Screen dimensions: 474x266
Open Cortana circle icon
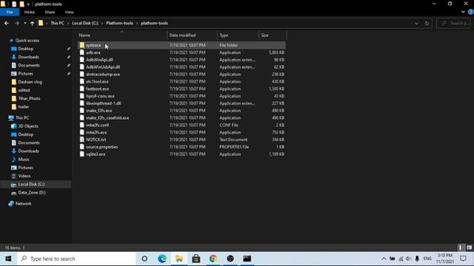pos(144,259)
